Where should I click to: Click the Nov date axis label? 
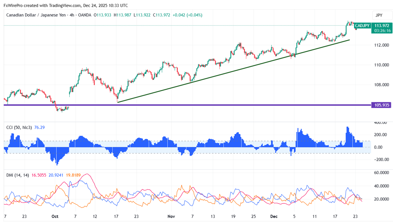tap(171, 216)
